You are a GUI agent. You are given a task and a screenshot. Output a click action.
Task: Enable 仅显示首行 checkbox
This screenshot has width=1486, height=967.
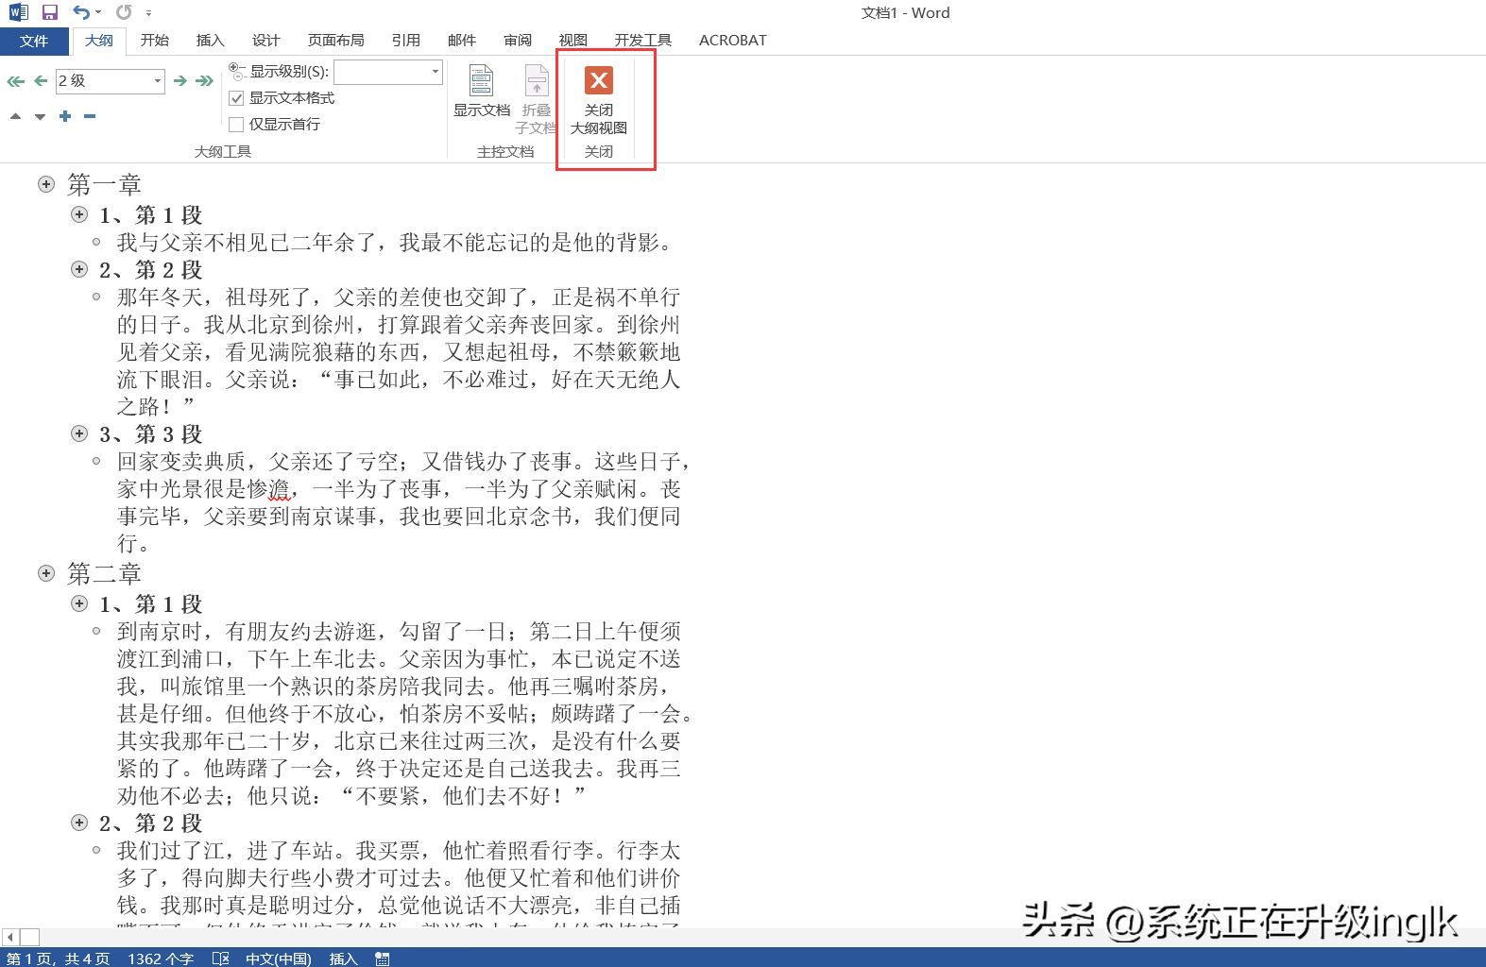coord(237,125)
